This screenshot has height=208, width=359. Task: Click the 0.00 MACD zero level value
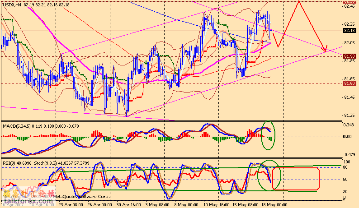pyautogui.click(x=348, y=137)
